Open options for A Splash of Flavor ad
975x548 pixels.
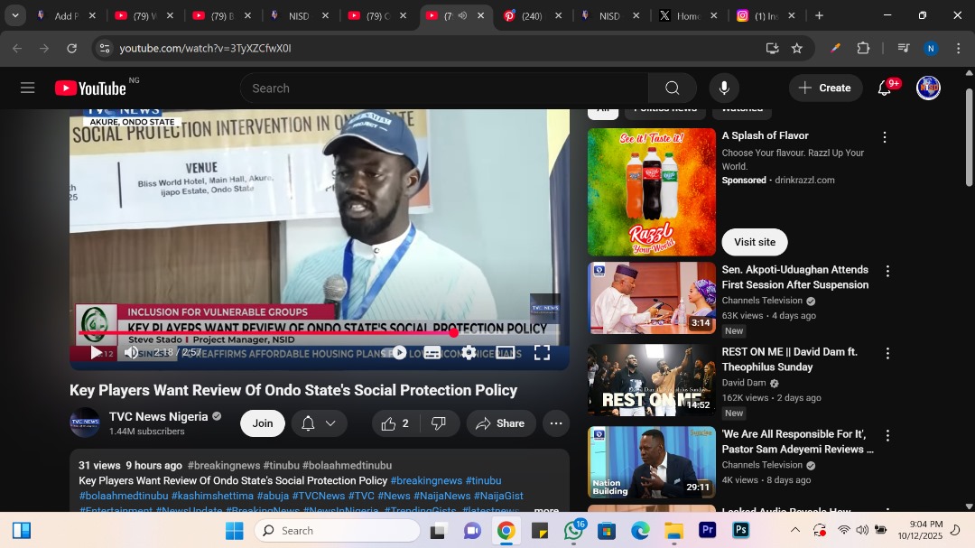pyautogui.click(x=884, y=137)
